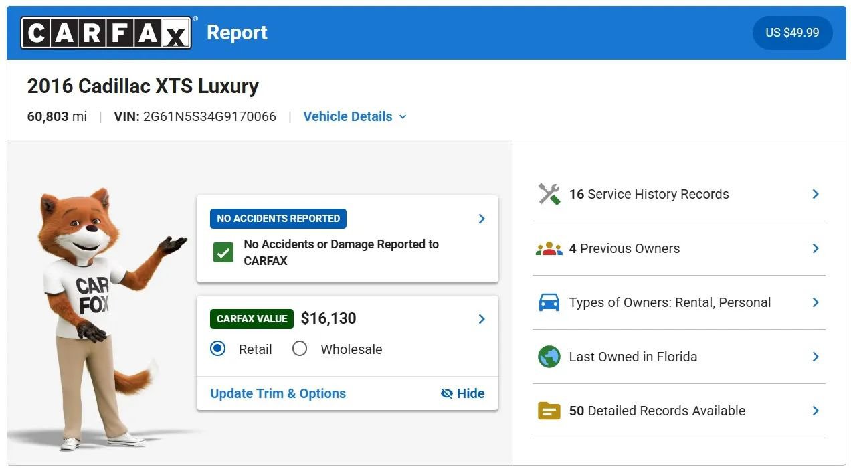851x473 pixels.
Task: Expand the Vehicle Details dropdown
Action: click(x=355, y=116)
